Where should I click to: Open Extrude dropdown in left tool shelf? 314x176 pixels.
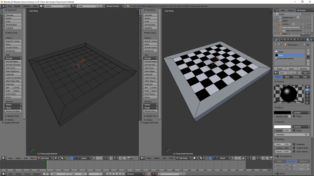[13, 58]
